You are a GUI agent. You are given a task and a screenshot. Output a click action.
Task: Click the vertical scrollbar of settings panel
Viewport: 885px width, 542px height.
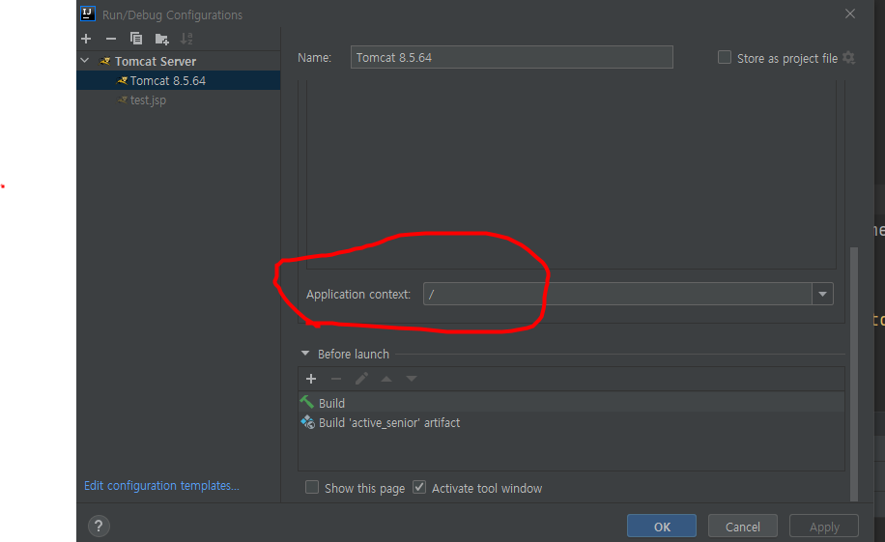click(853, 373)
